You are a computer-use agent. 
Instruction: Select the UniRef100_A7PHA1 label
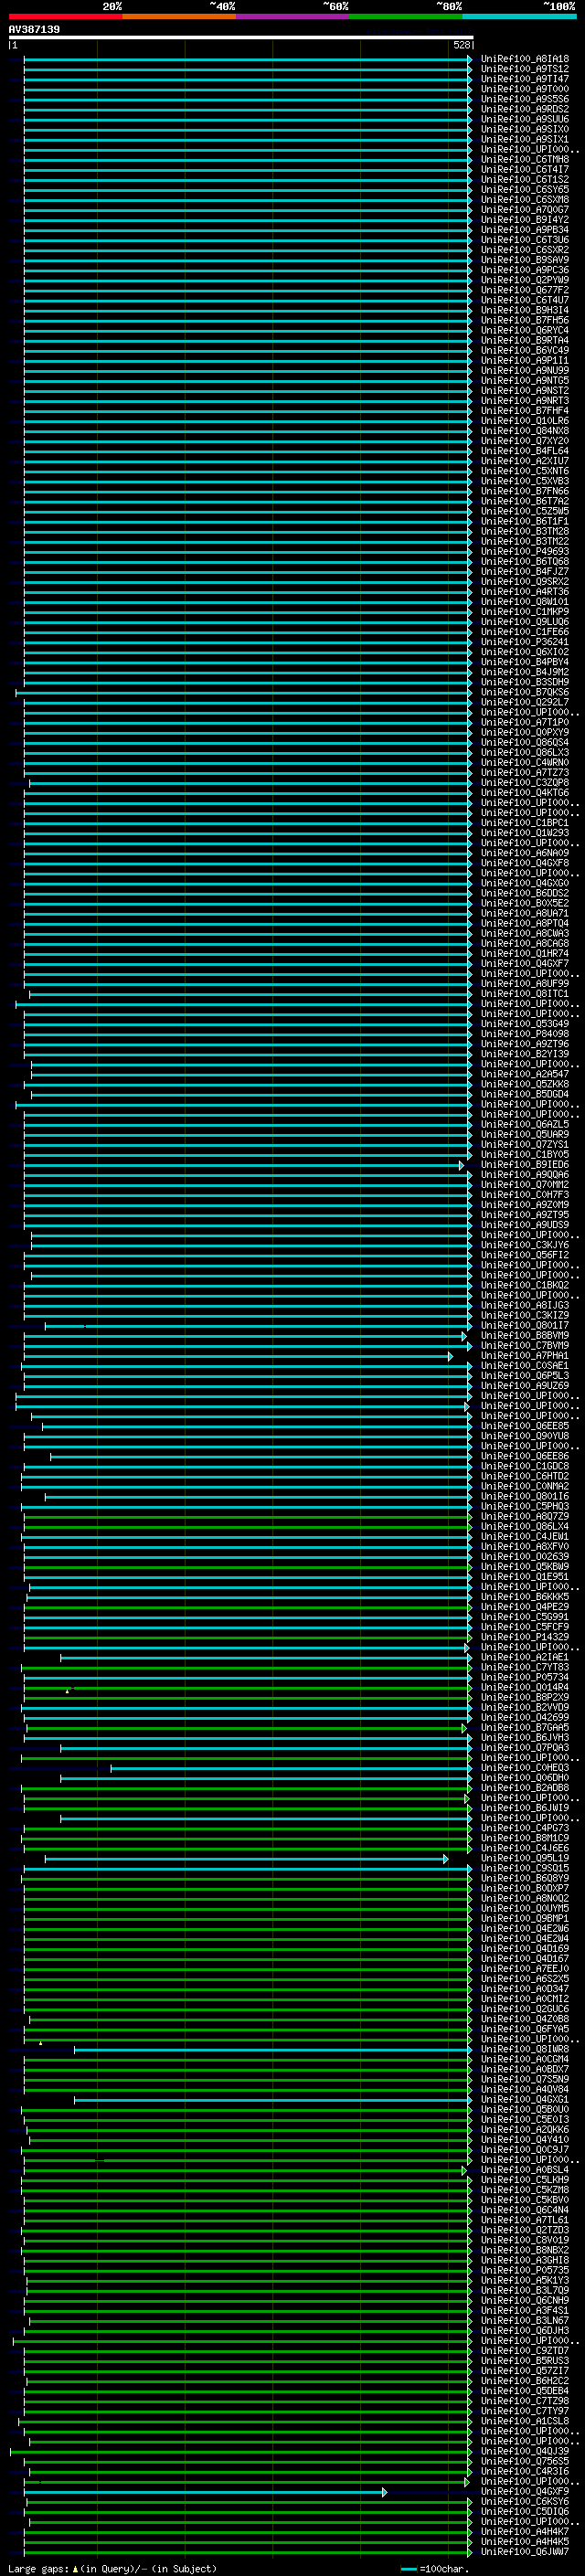coord(525,1356)
